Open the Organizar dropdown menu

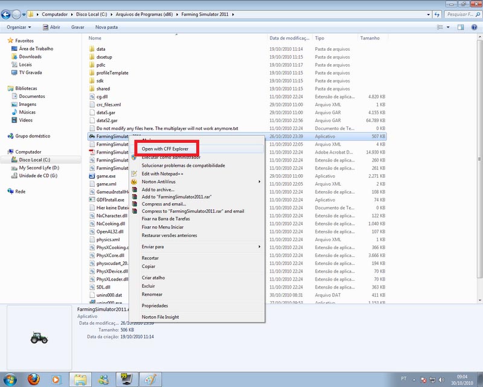click(x=20, y=27)
